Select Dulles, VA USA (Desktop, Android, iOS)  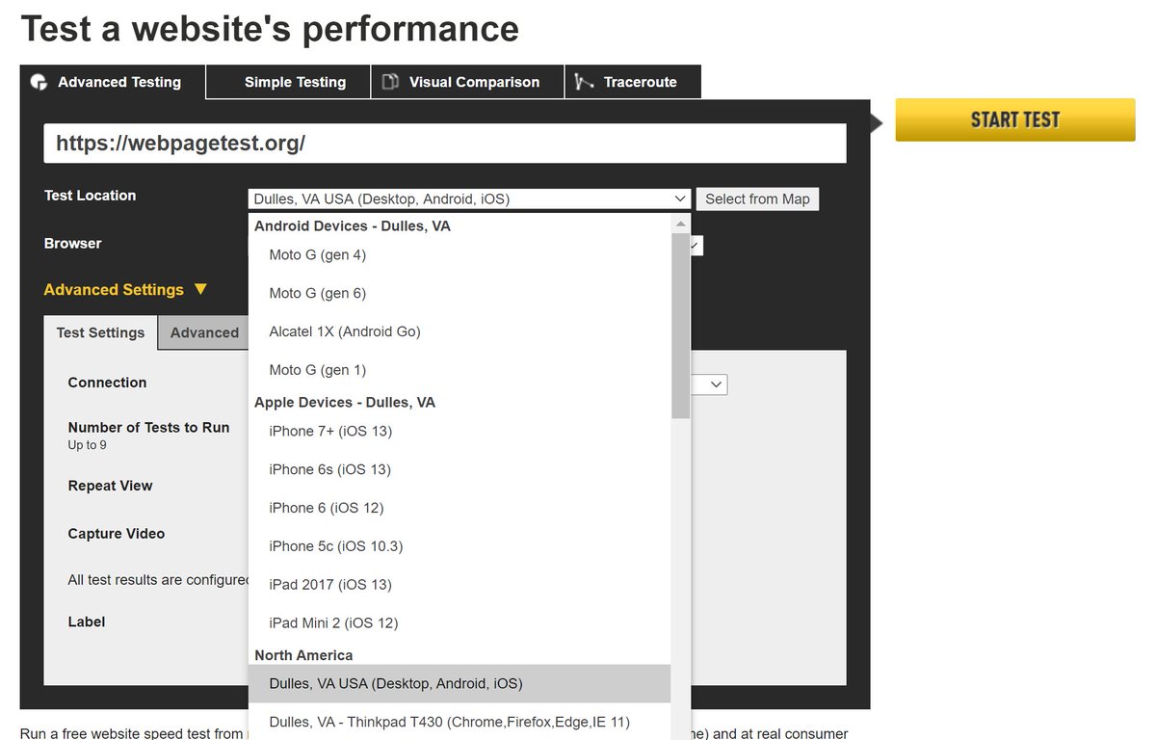[x=460, y=684]
